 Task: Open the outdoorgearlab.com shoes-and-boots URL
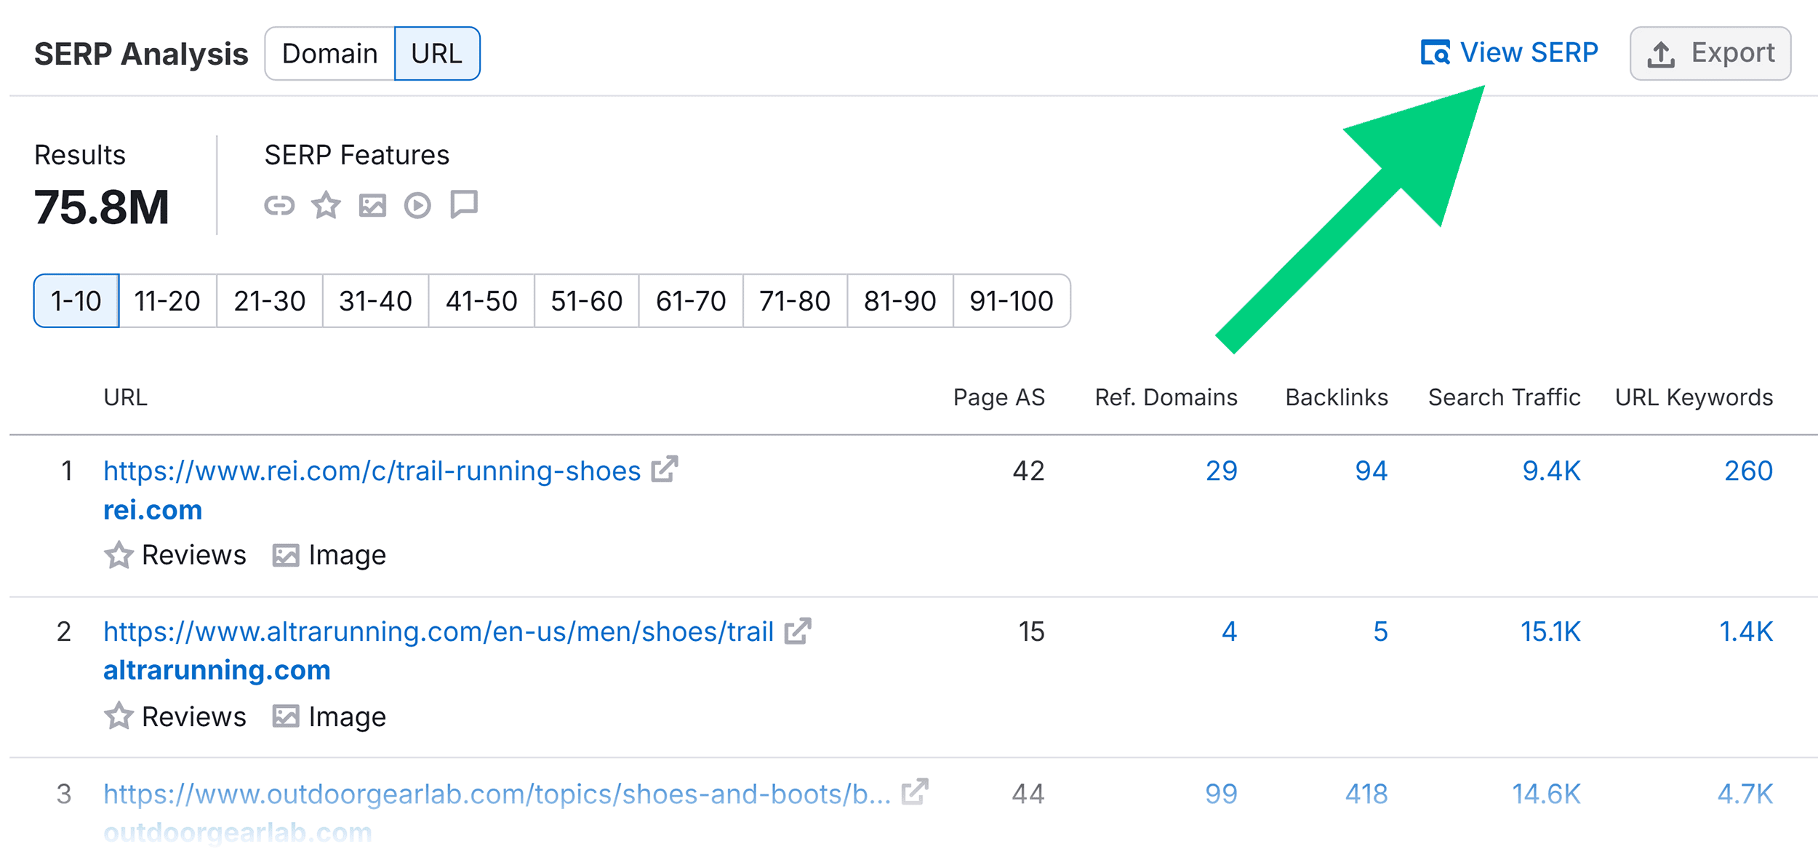point(497,794)
